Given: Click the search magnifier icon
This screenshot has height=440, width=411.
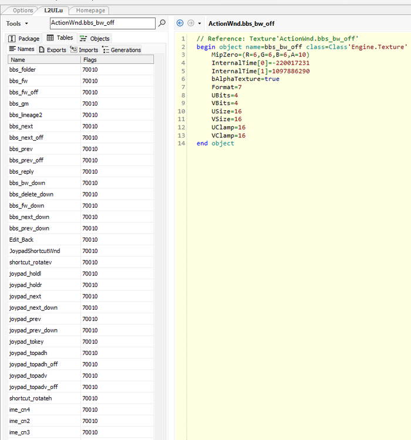Looking at the screenshot, I should coord(162,23).
